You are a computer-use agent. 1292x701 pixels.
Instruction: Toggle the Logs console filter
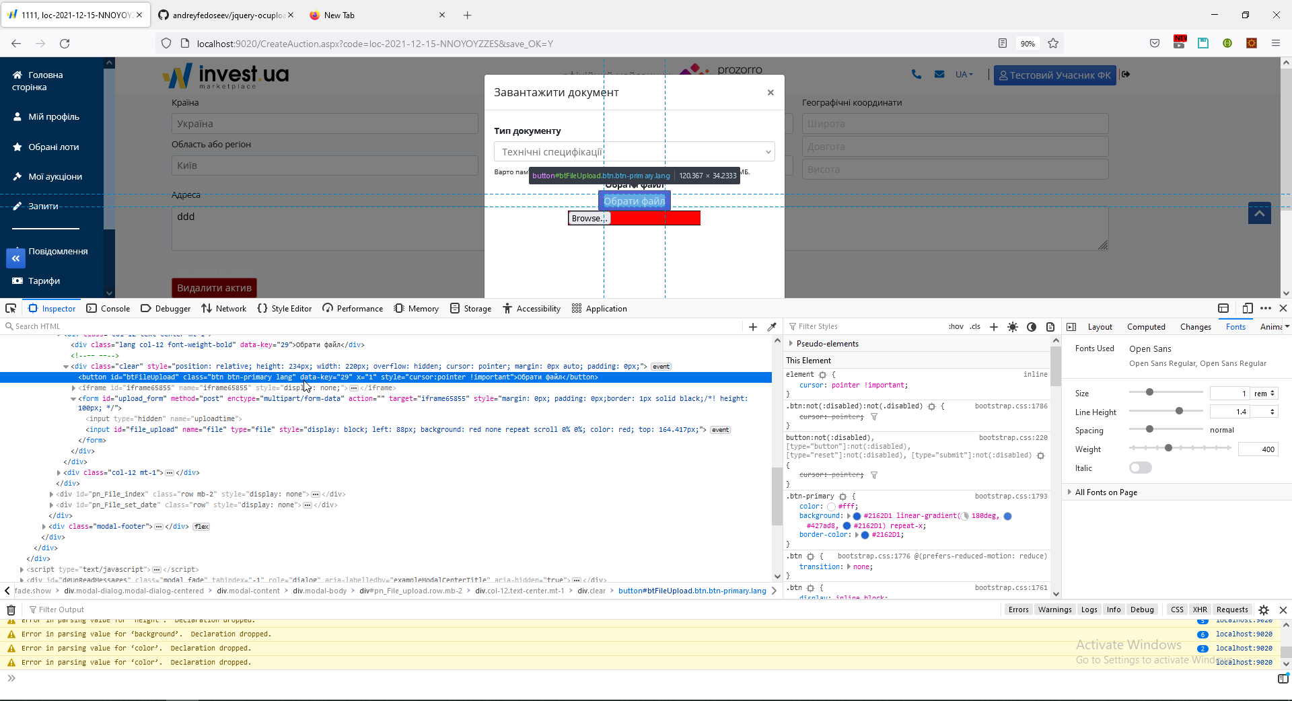click(x=1089, y=610)
